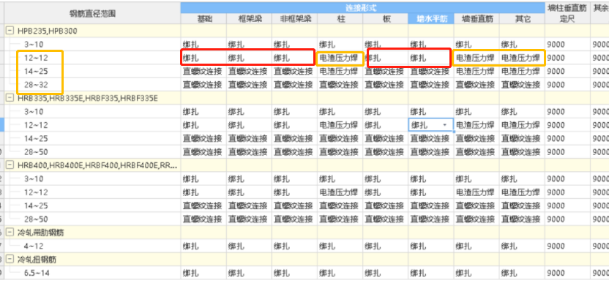Select the 其它 column header
Image resolution: width=609 pixels, height=283 pixels.
522,18
